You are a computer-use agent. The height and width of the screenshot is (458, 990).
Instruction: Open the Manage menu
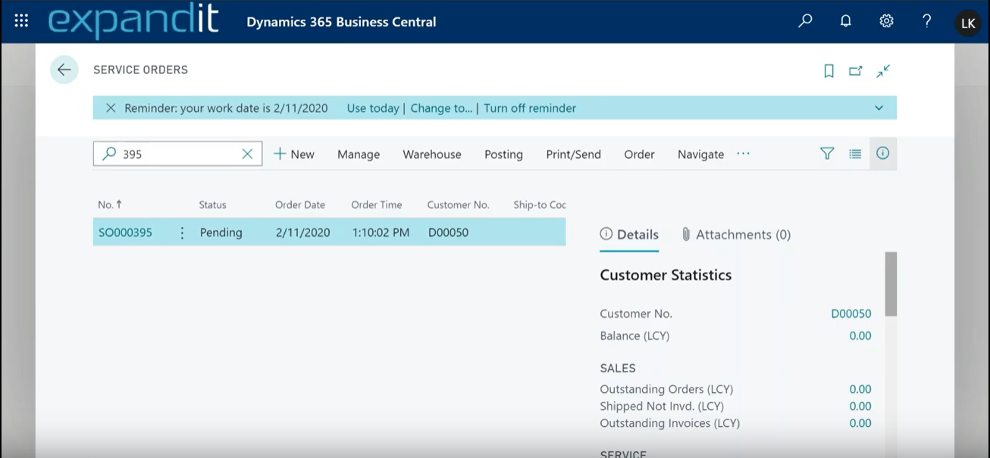(359, 154)
